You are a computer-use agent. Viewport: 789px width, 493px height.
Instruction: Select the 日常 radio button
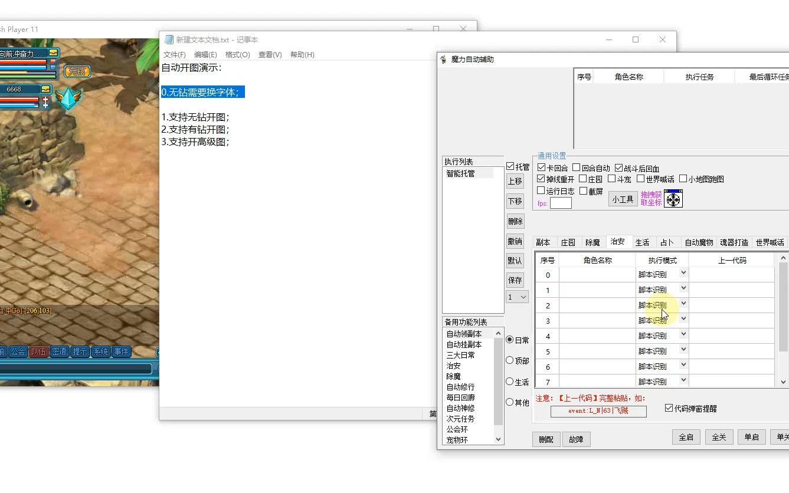[x=510, y=340]
